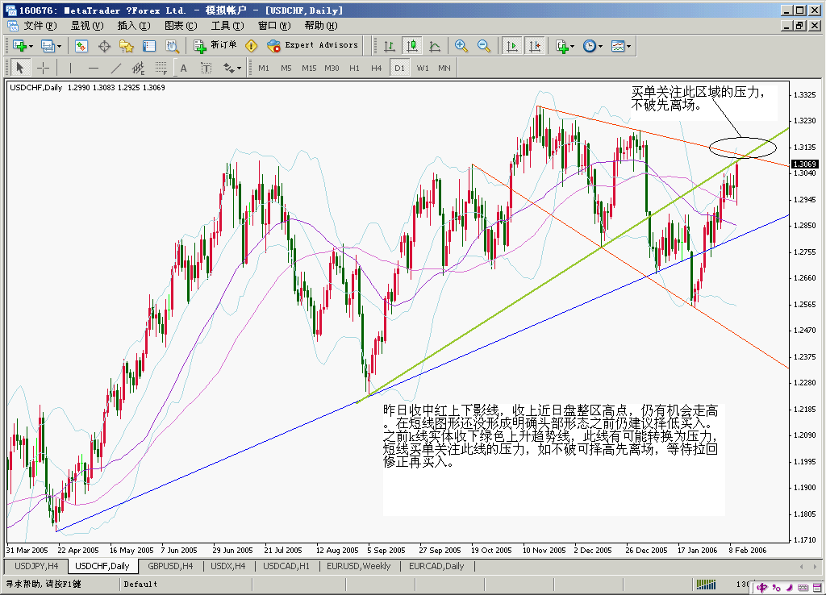Click the Arrows objects icon

point(228,68)
